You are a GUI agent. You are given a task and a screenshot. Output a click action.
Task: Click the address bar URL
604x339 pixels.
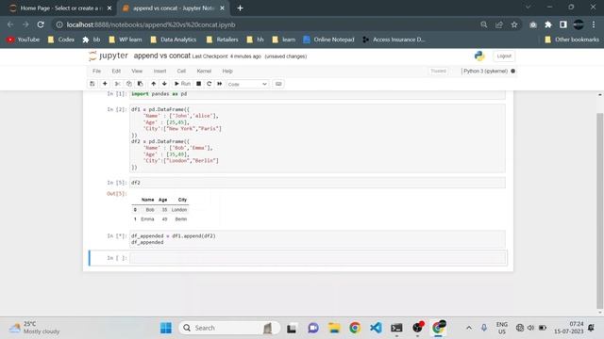(151, 25)
